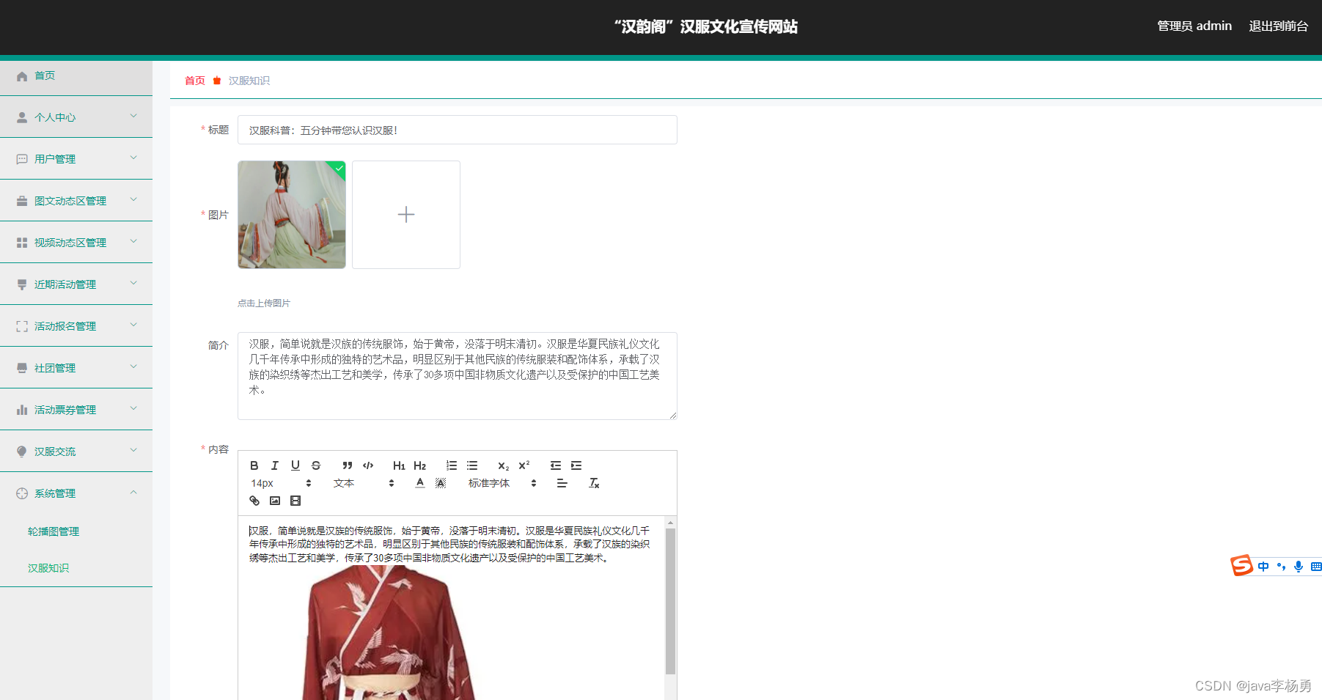Image resolution: width=1322 pixels, height=700 pixels.
Task: Expand the 用户管理 sidebar menu
Action: pyautogui.click(x=76, y=159)
